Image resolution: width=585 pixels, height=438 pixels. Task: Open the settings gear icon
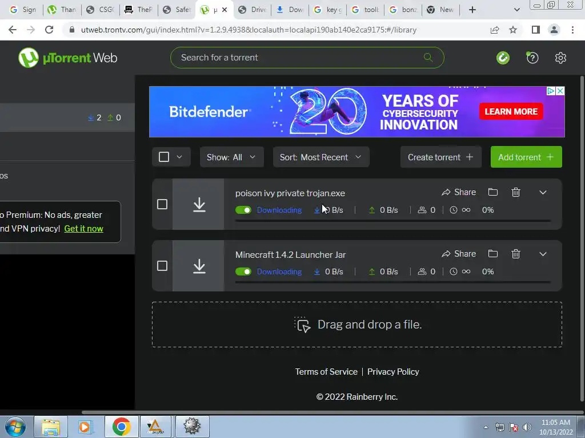(x=560, y=58)
